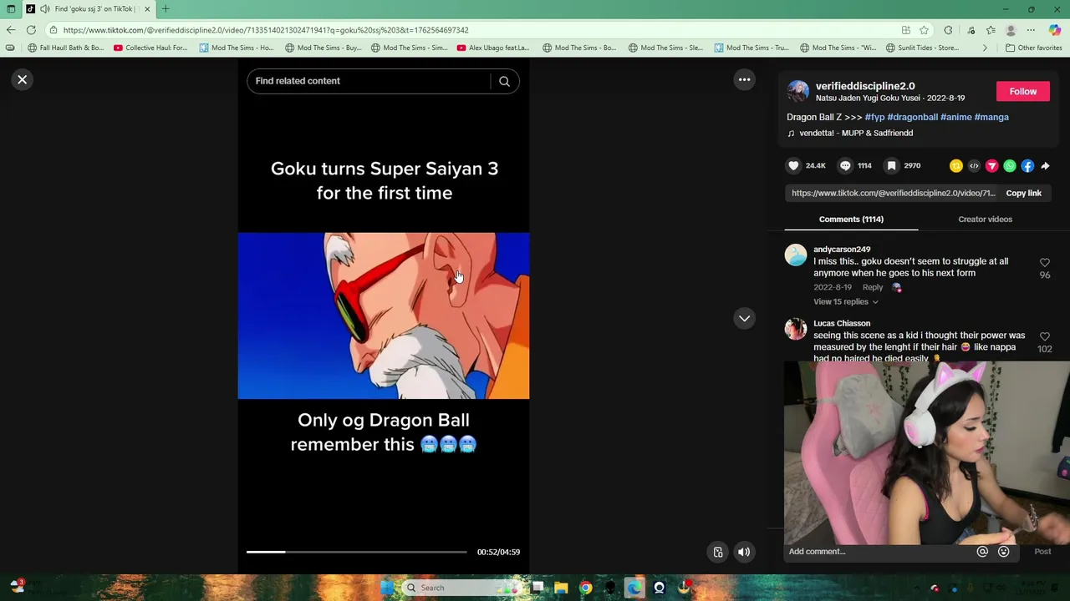This screenshot has width=1070, height=601.
Task: Open comments via speech bubble icon
Action: click(845, 166)
